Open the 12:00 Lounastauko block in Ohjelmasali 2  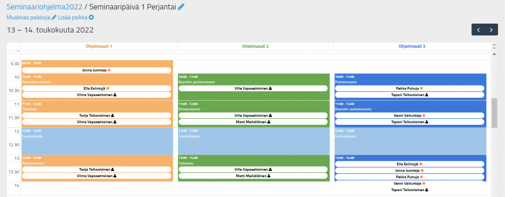coord(255,142)
